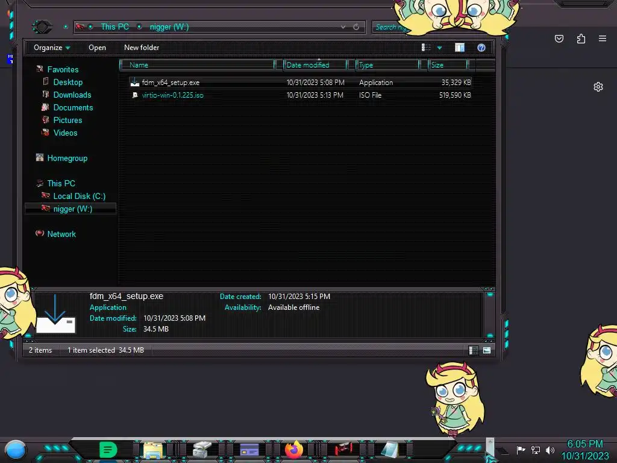This screenshot has height=463, width=617.
Task: Open the Organize dropdown menu
Action: 52,48
